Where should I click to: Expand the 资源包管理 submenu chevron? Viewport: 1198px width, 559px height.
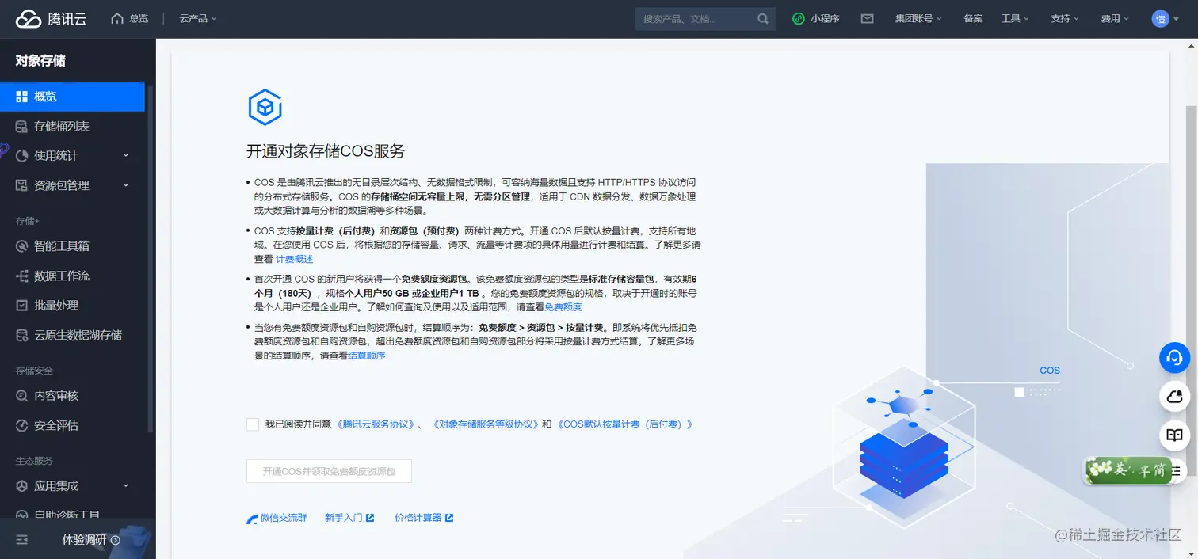[x=126, y=184]
